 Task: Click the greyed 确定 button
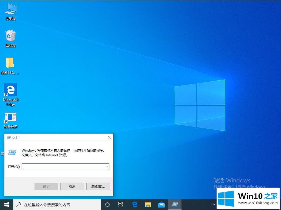(46, 187)
